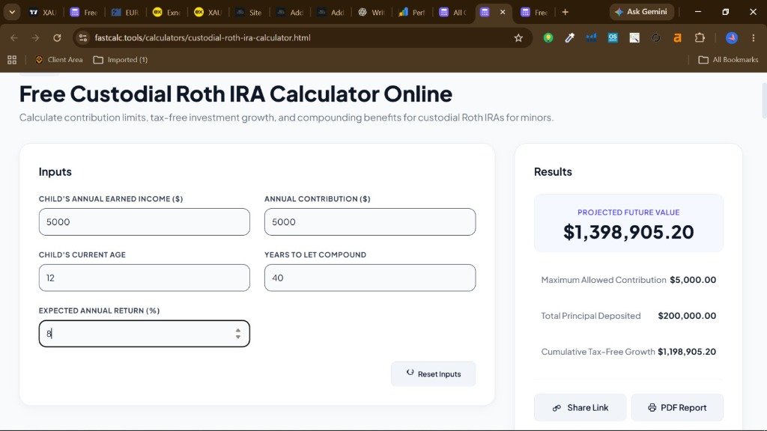Switch to the TradingView XAU tab
This screenshot has width=767, height=431.
tap(43, 12)
